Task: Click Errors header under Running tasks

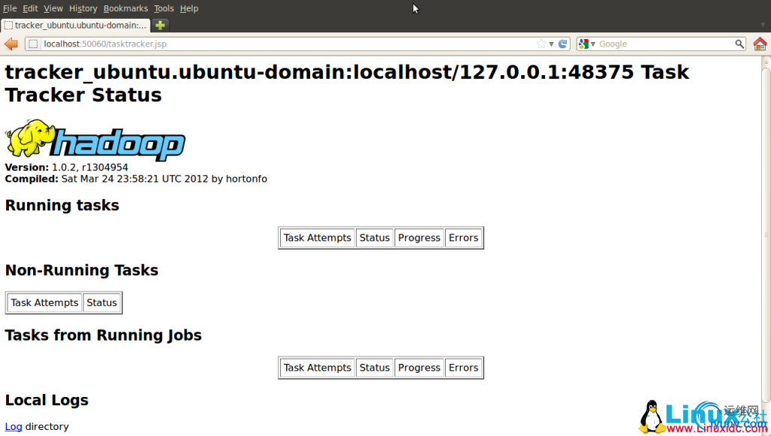Action: pyautogui.click(x=463, y=238)
